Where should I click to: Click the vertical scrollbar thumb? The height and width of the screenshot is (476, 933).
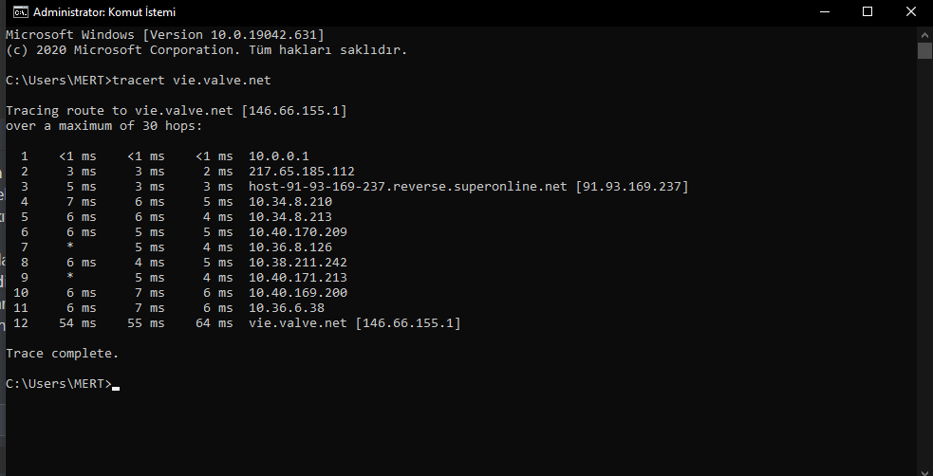pyautogui.click(x=924, y=50)
